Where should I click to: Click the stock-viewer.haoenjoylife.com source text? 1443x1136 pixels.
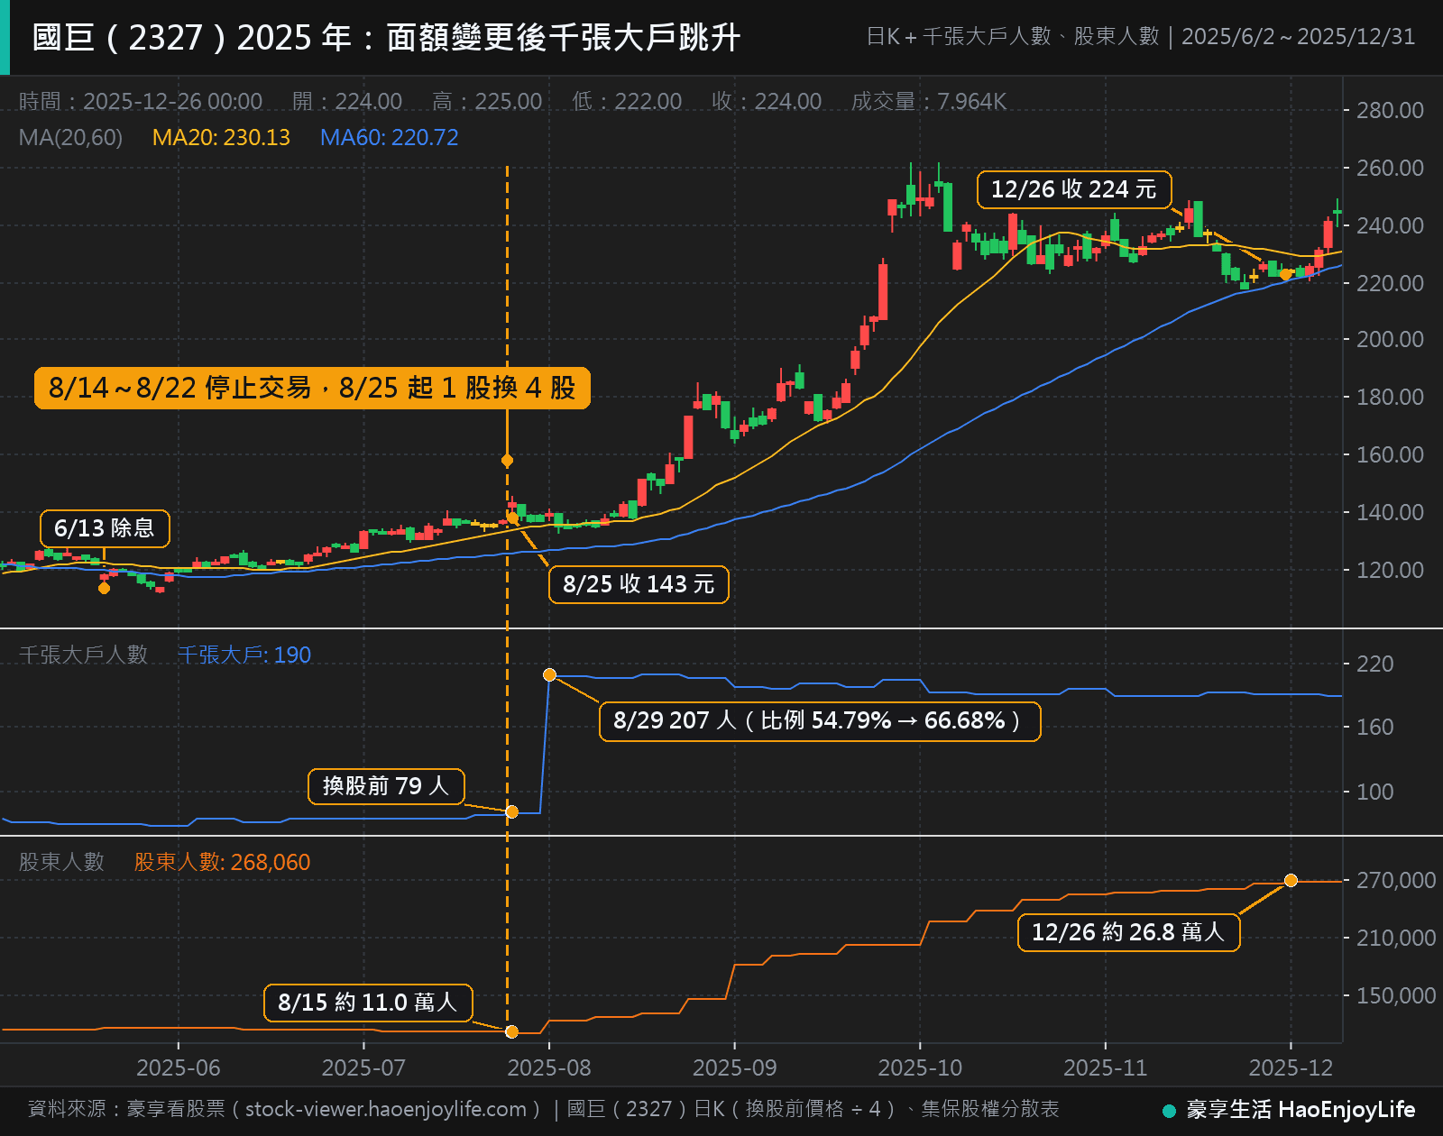click(x=386, y=1109)
